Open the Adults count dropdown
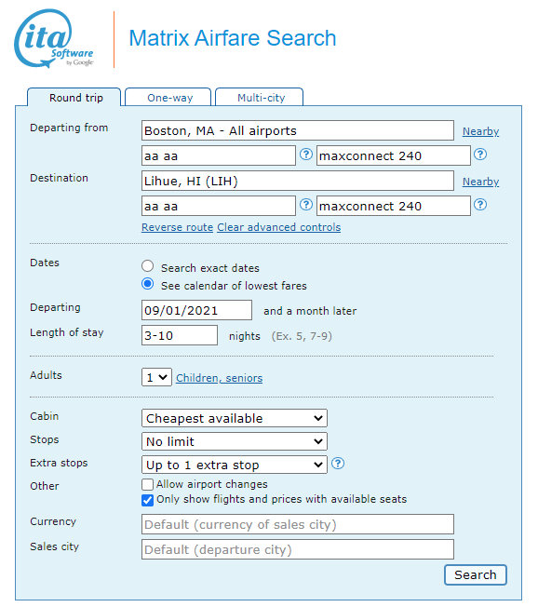Viewport: 538px width, 607px height. (156, 377)
